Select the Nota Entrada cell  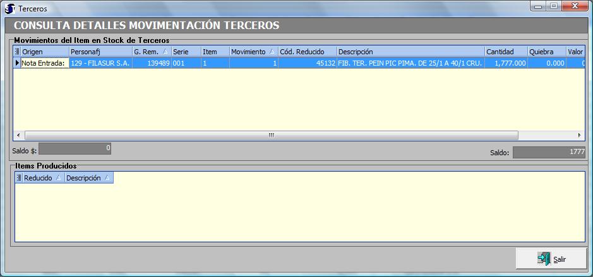(x=44, y=63)
